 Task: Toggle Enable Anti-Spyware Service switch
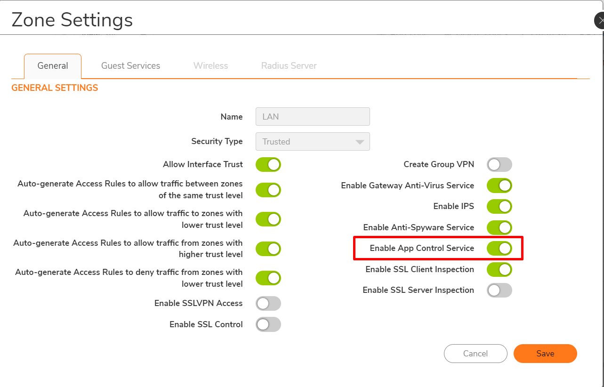[x=499, y=227]
